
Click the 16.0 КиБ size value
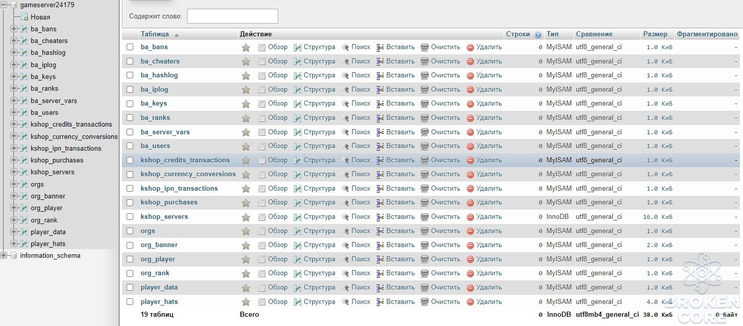pyautogui.click(x=658, y=217)
